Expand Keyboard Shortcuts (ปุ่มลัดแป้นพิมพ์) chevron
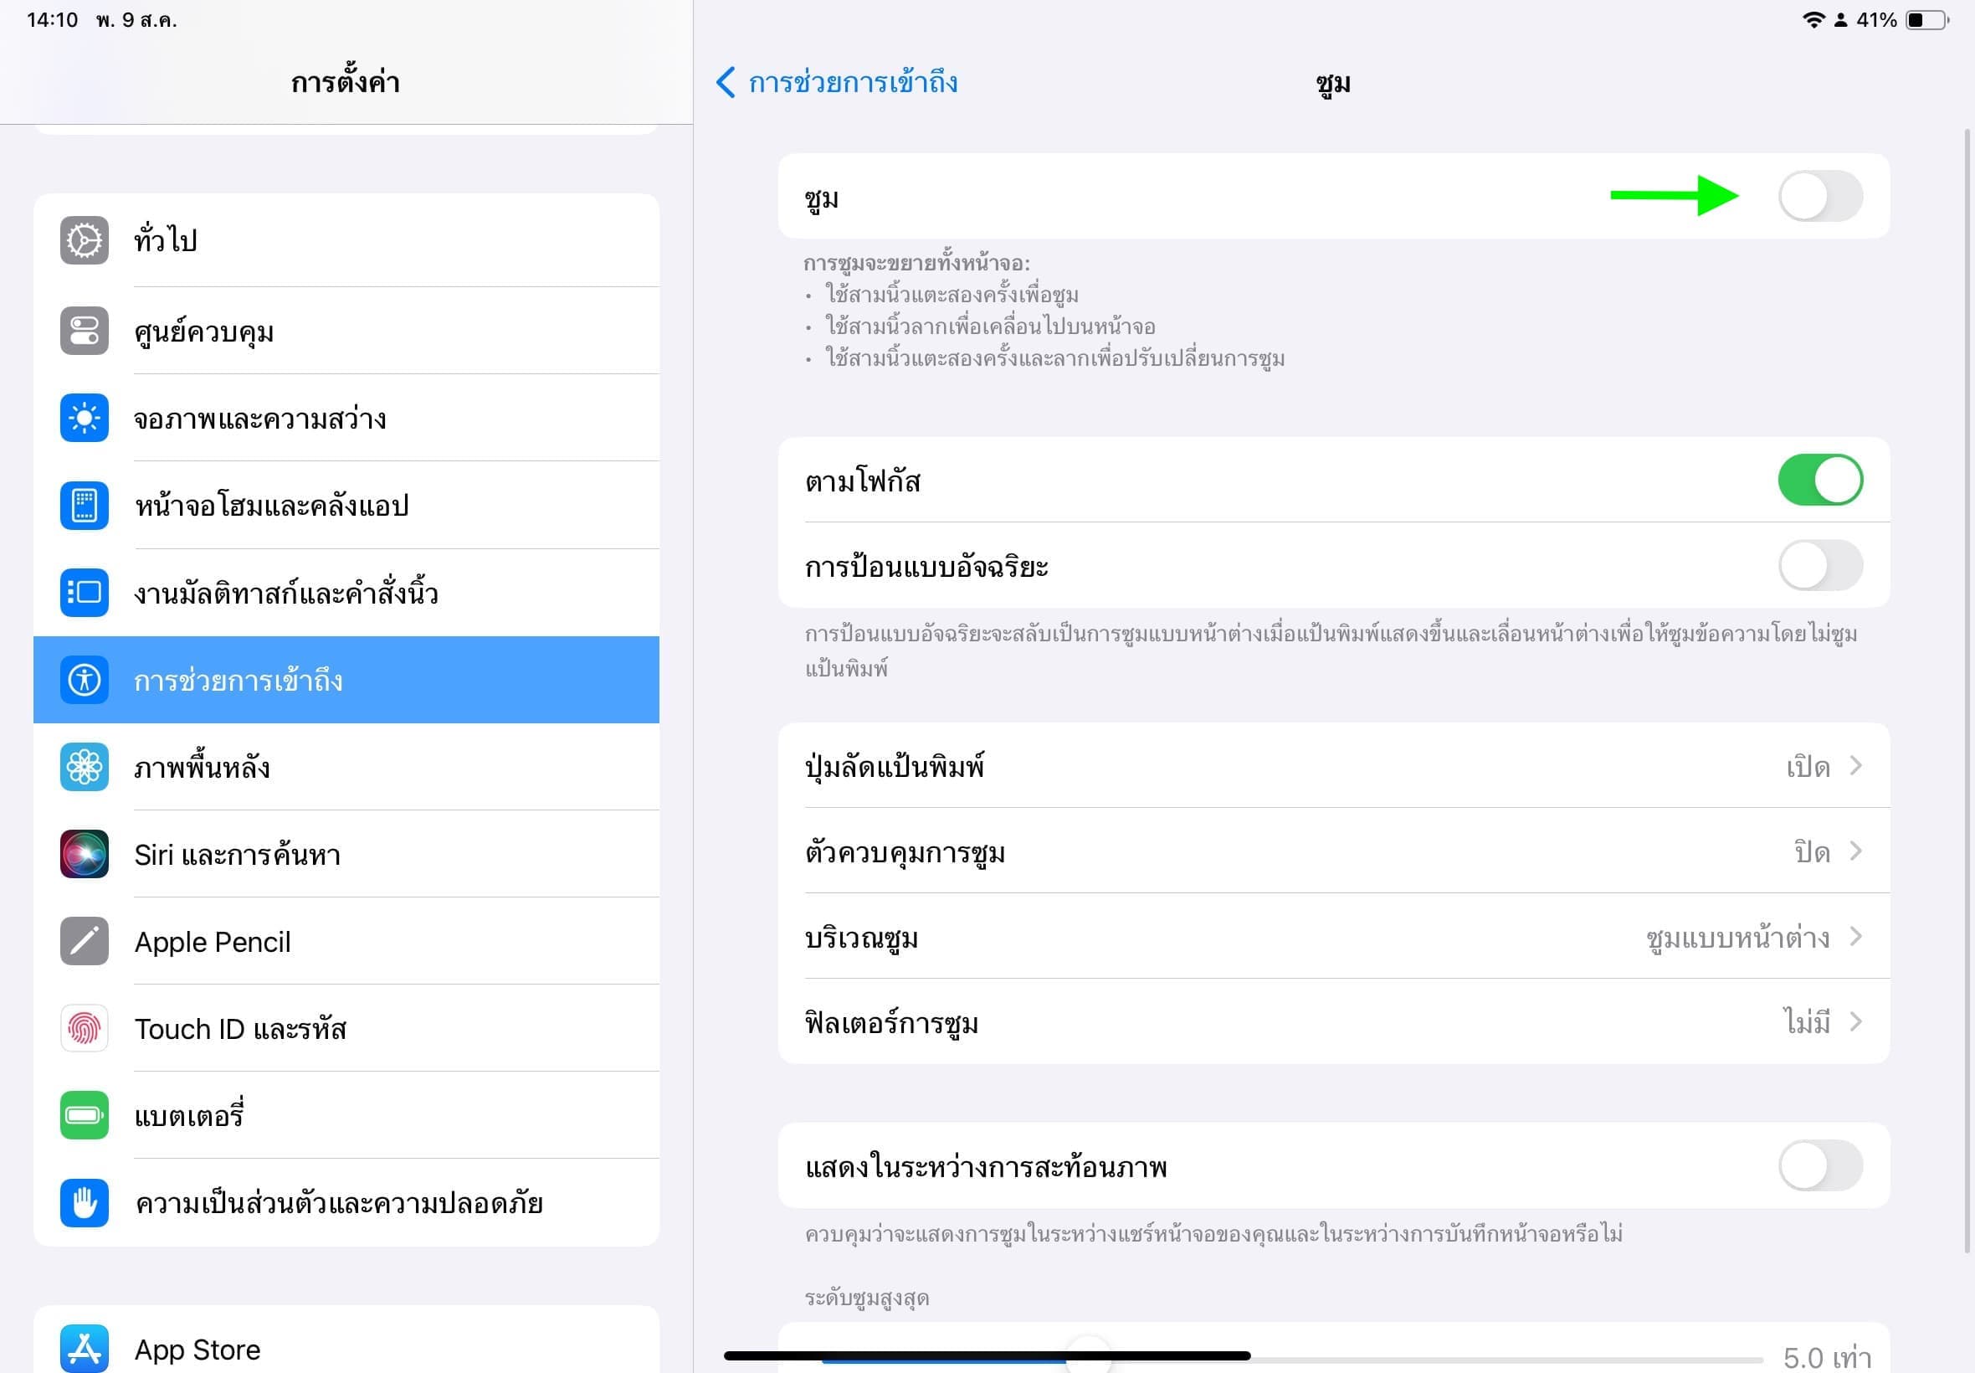Screen dimensions: 1975x1373 tap(1855, 766)
